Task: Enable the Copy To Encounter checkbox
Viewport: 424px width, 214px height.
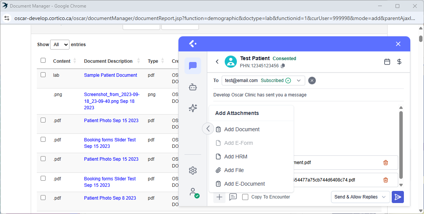Action: point(245,197)
